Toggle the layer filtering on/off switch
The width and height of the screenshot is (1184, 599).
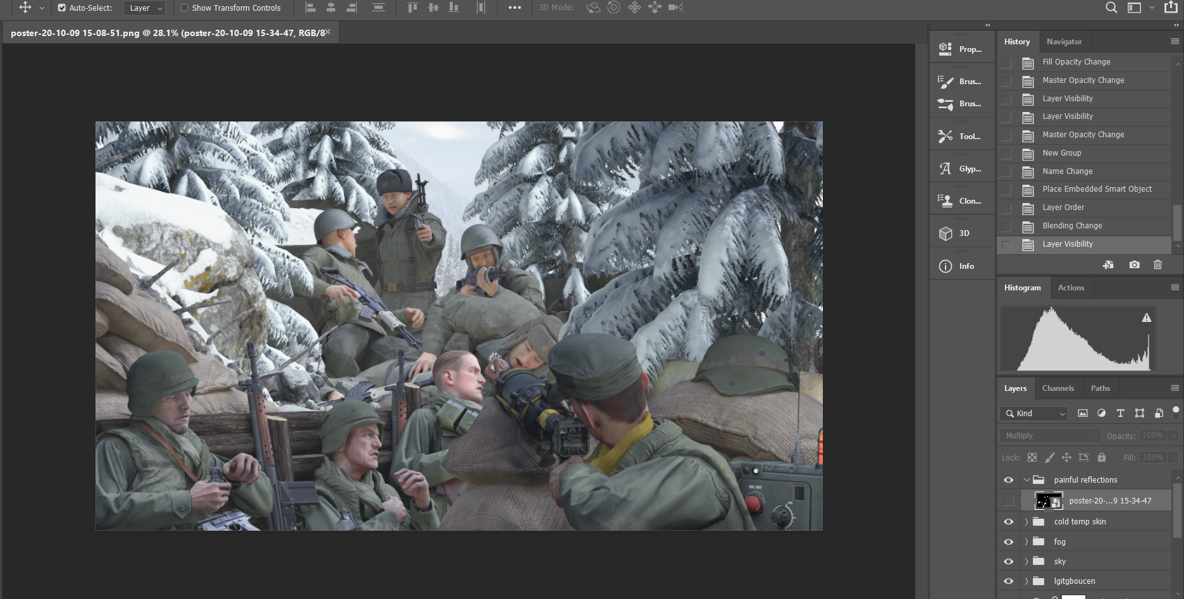1176,412
